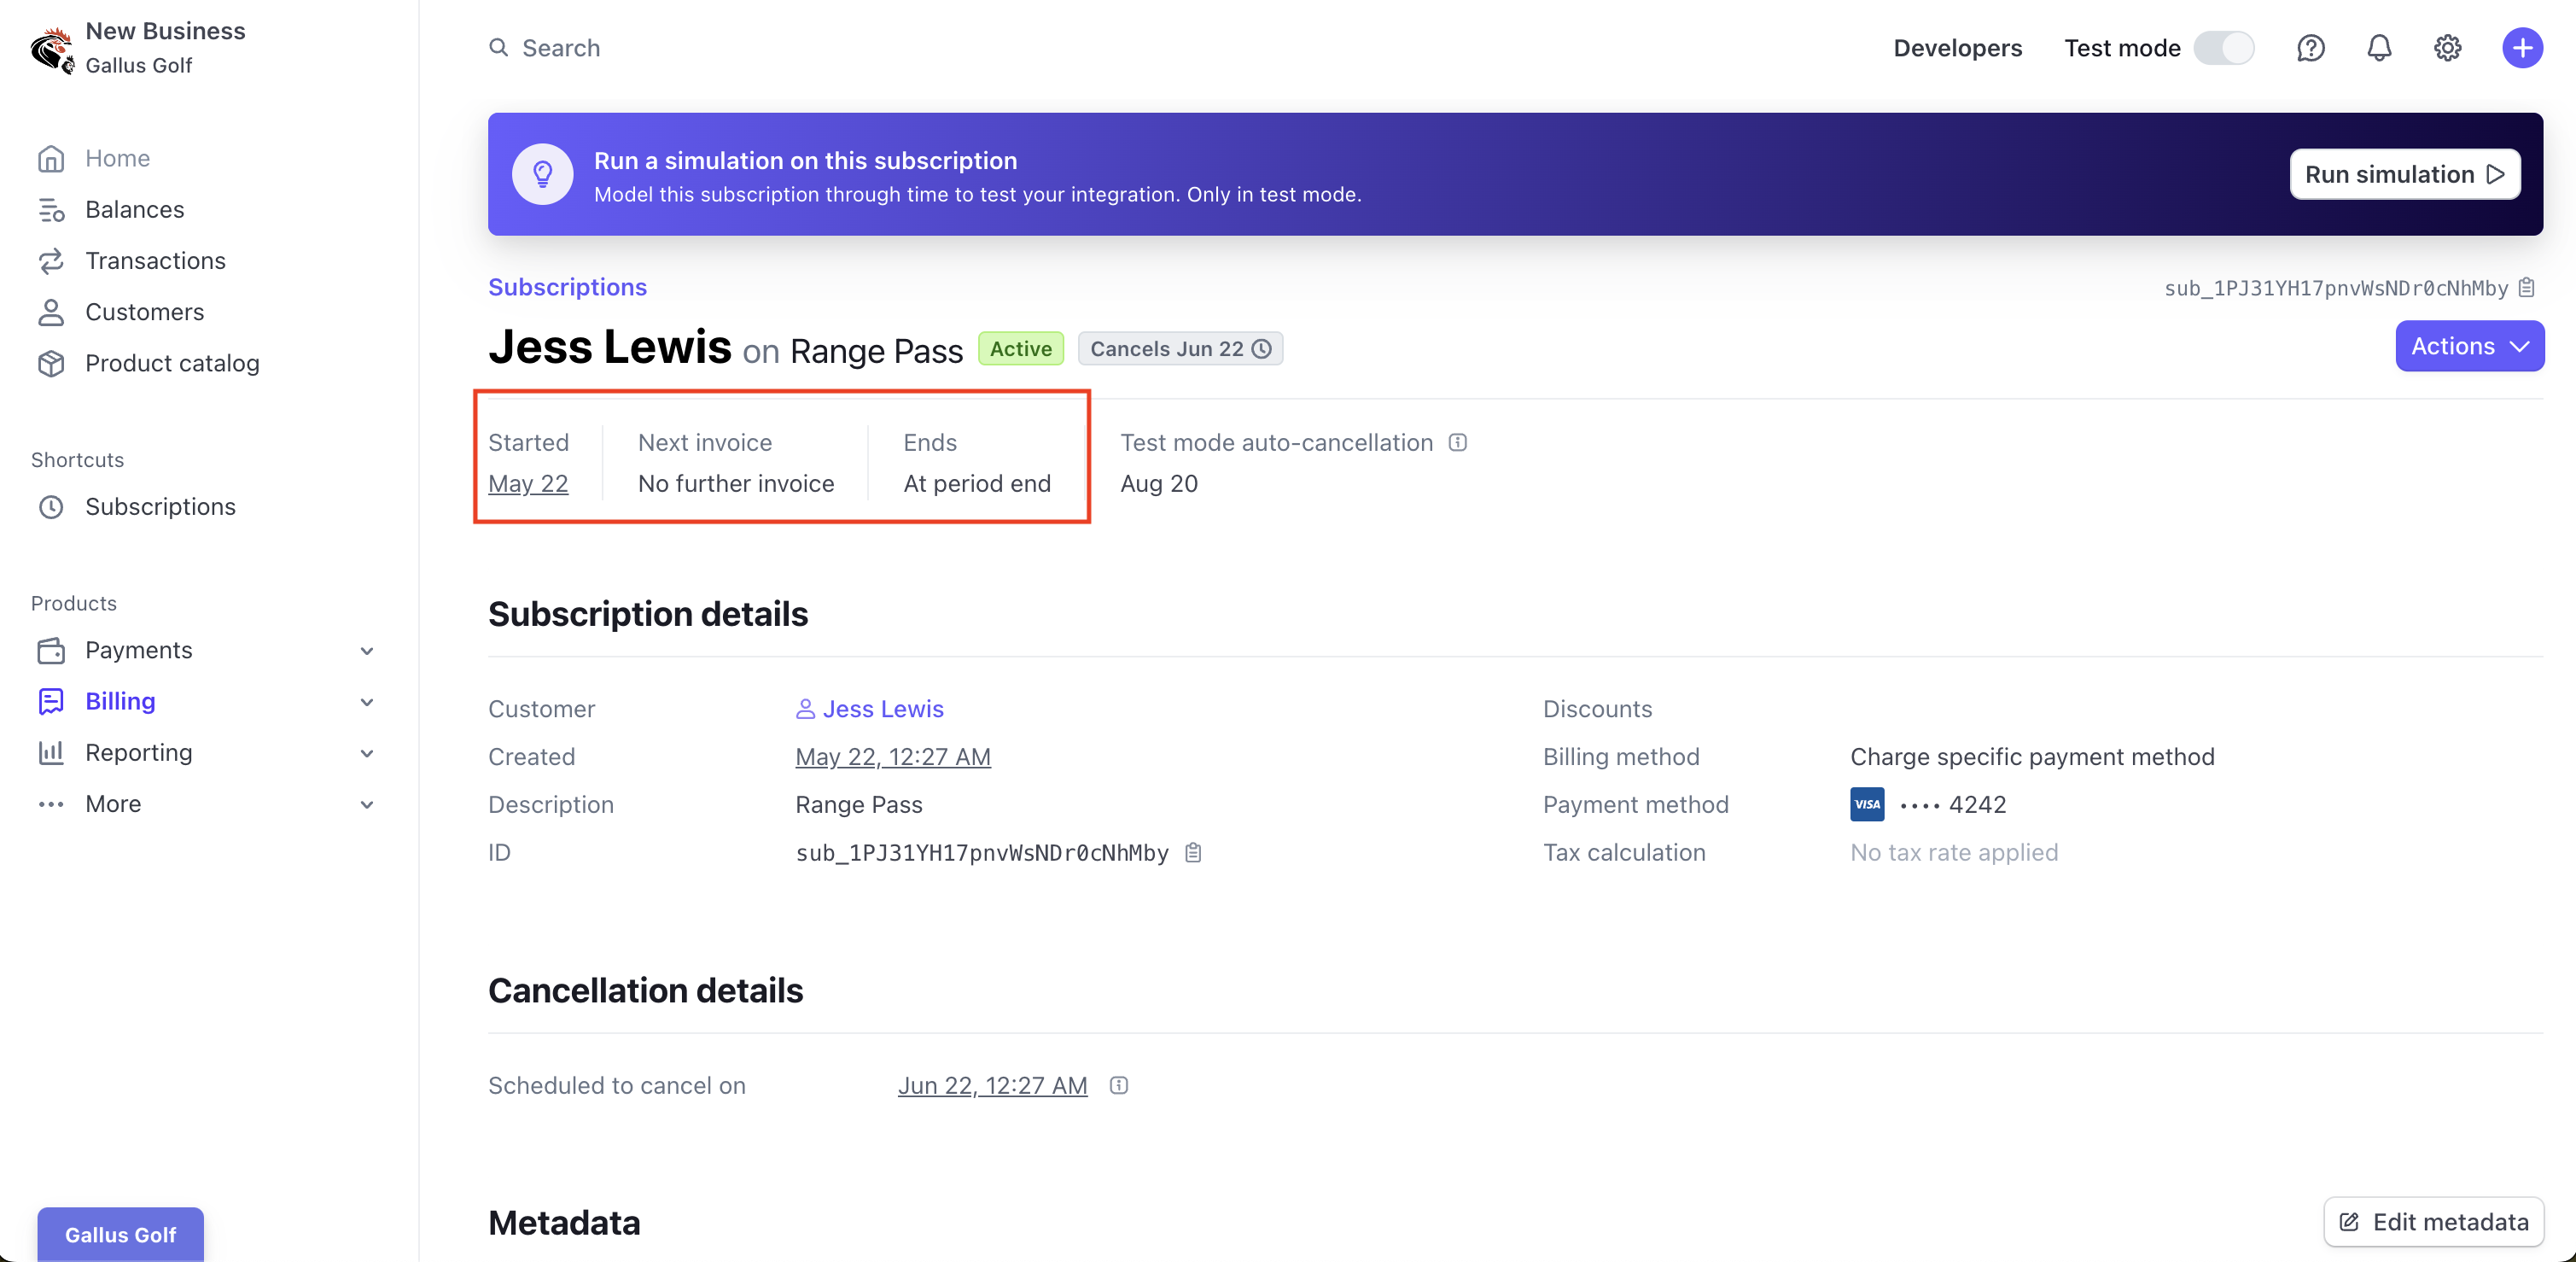The height and width of the screenshot is (1262, 2576).
Task: Open the Developers link
Action: (x=1957, y=48)
